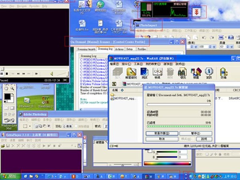Pause playback in Media Player
Viewport: 240px width, 180px height.
coord(2,74)
